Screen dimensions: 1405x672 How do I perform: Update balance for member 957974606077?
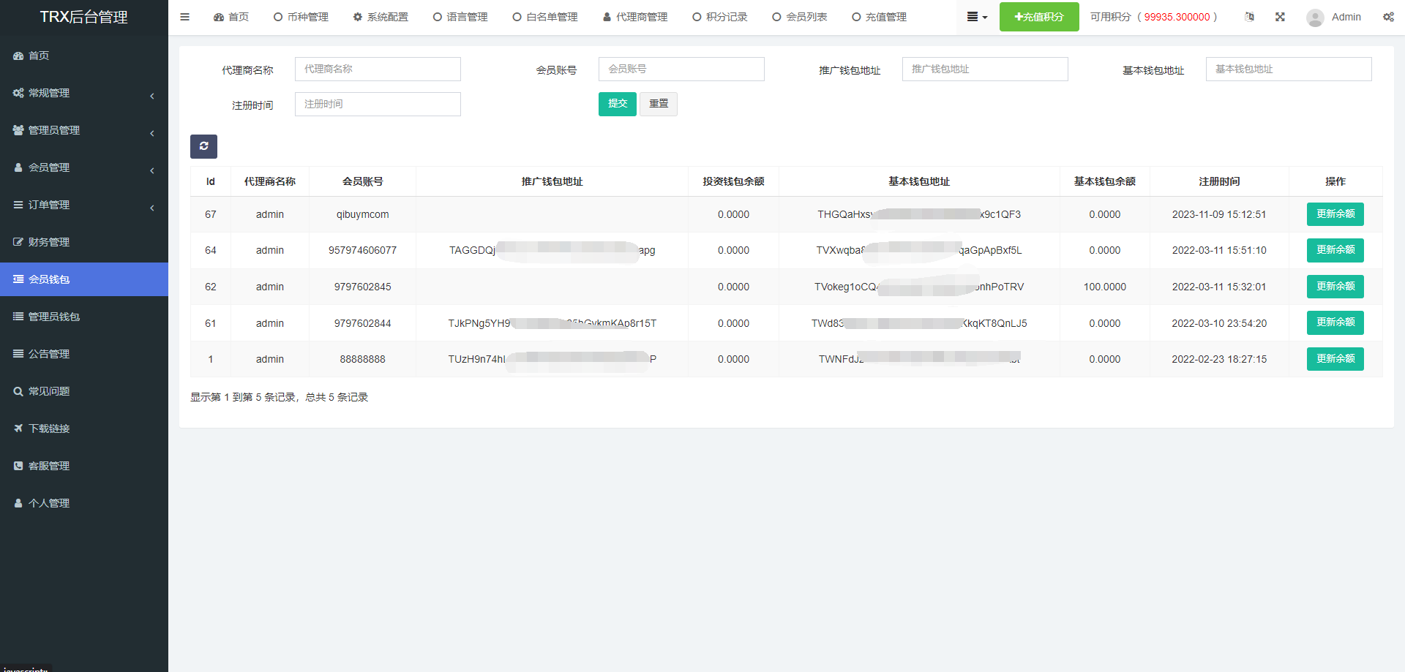1335,250
